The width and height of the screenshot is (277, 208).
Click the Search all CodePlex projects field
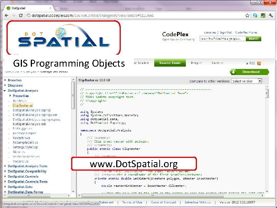tap(223, 39)
